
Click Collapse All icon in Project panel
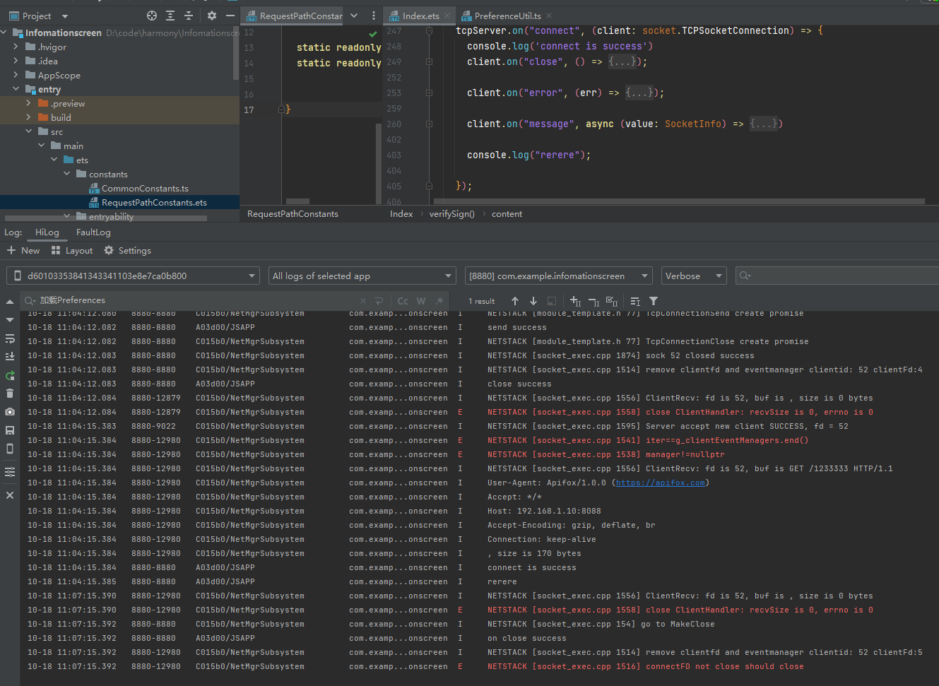[189, 16]
